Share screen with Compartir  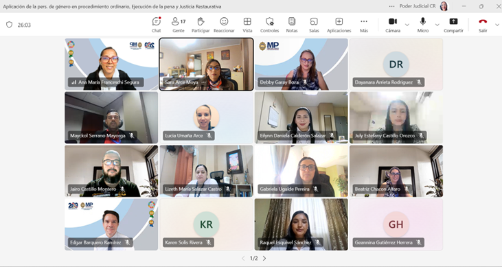tap(453, 25)
